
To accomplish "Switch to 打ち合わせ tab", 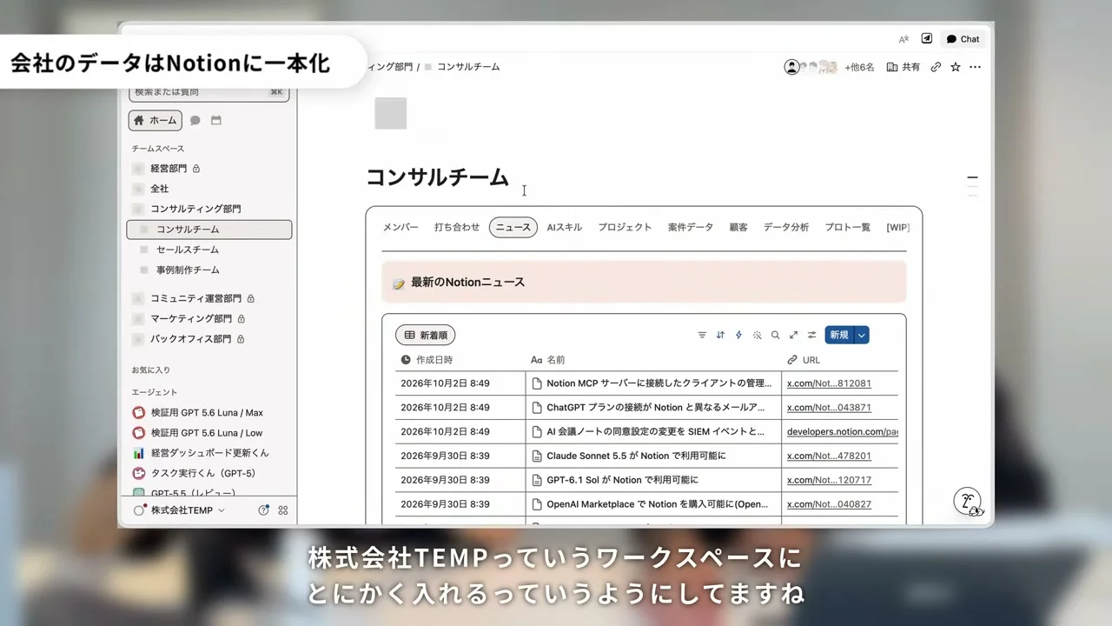I will 457,227.
